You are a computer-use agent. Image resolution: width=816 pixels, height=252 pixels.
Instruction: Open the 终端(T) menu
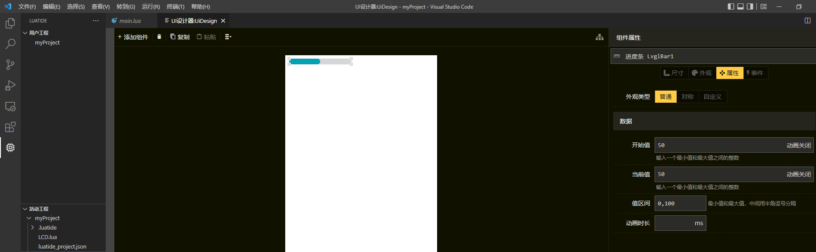176,6
